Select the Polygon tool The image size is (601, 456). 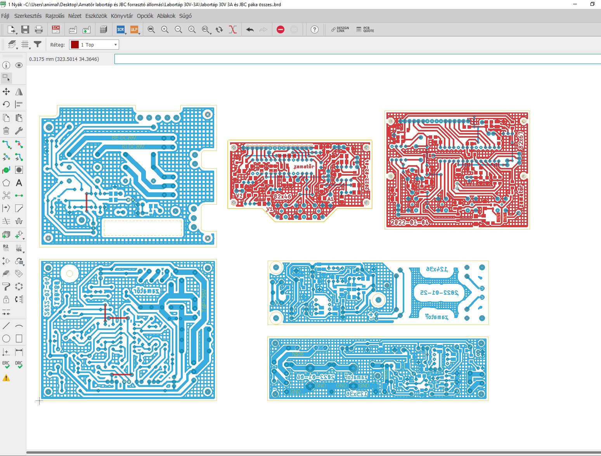(6, 183)
